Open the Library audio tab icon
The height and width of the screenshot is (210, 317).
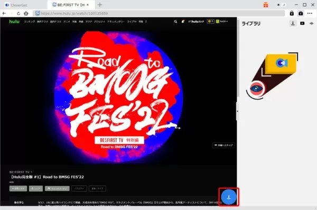312,23
